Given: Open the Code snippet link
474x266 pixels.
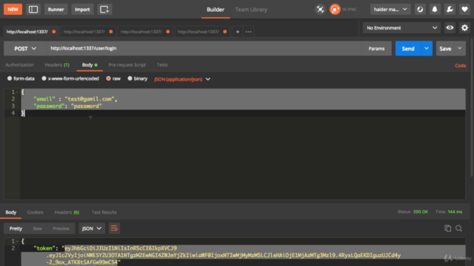Looking at the screenshot, I should pos(460,66).
